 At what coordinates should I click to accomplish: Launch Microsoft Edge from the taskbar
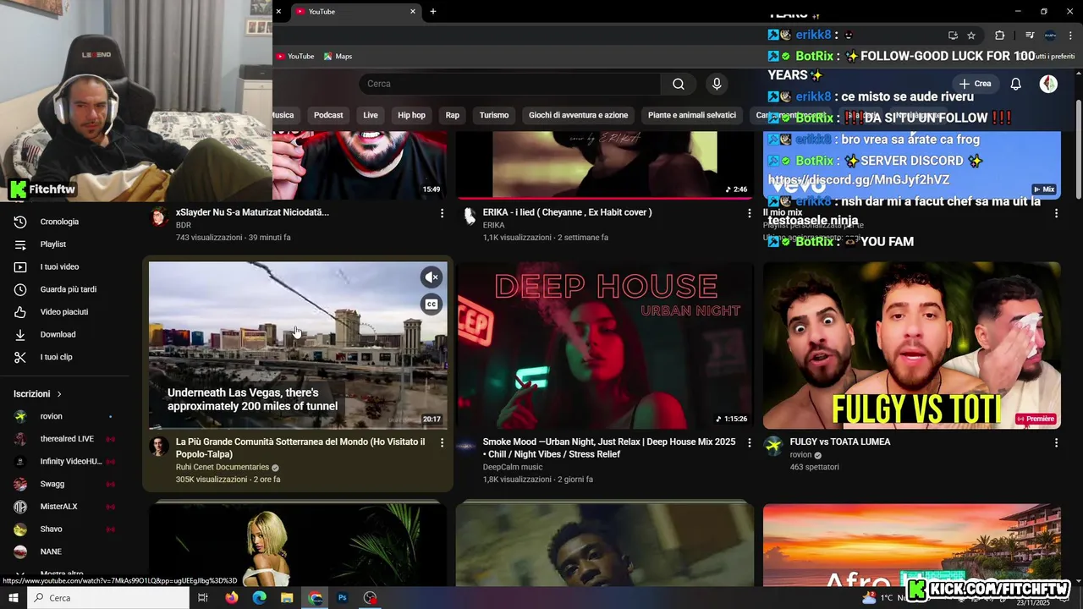(260, 598)
